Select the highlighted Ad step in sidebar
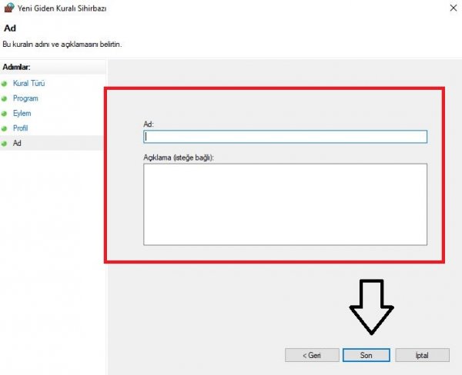The image size is (462, 375). click(x=17, y=143)
